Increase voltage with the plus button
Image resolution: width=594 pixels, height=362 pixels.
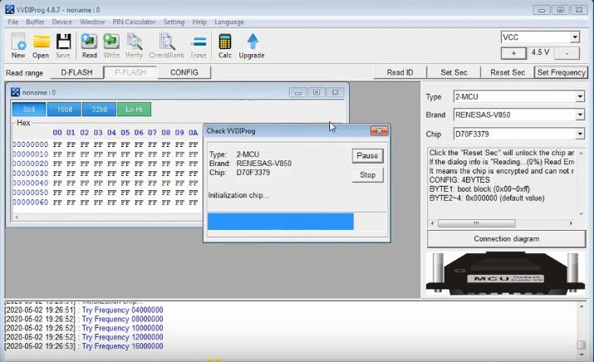click(x=513, y=53)
